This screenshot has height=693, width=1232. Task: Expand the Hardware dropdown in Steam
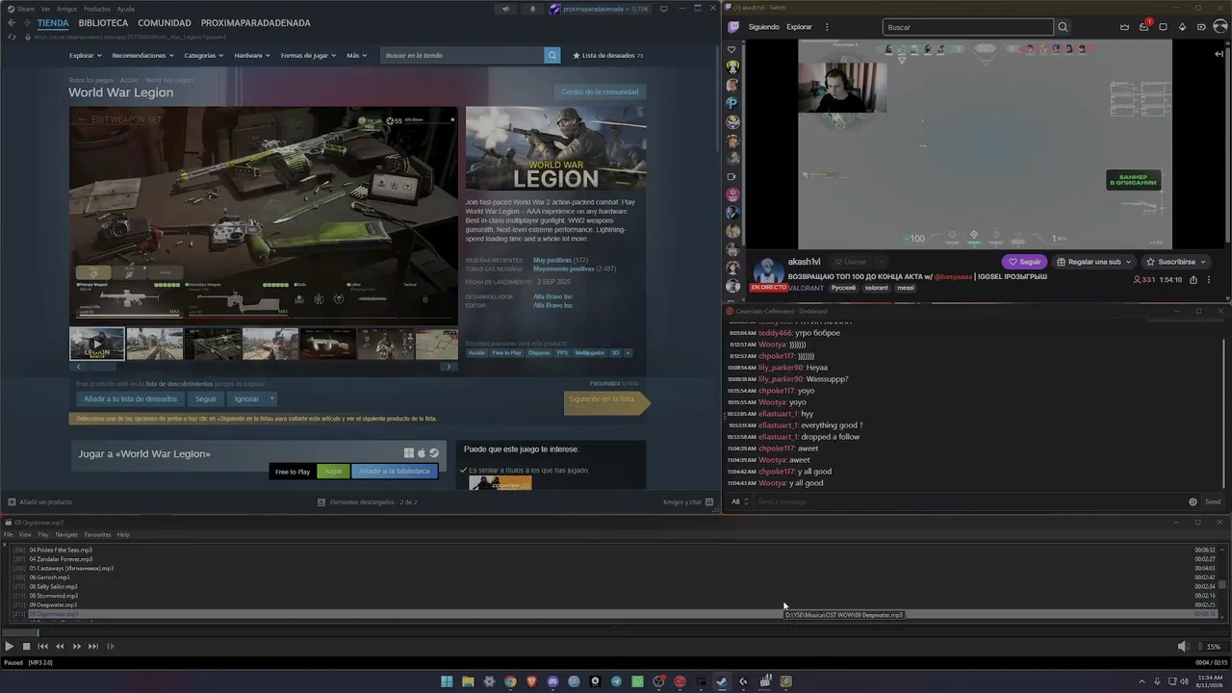click(252, 55)
